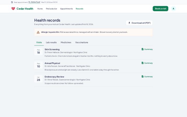Click the Feb 18 date badge

[x=38, y=51]
